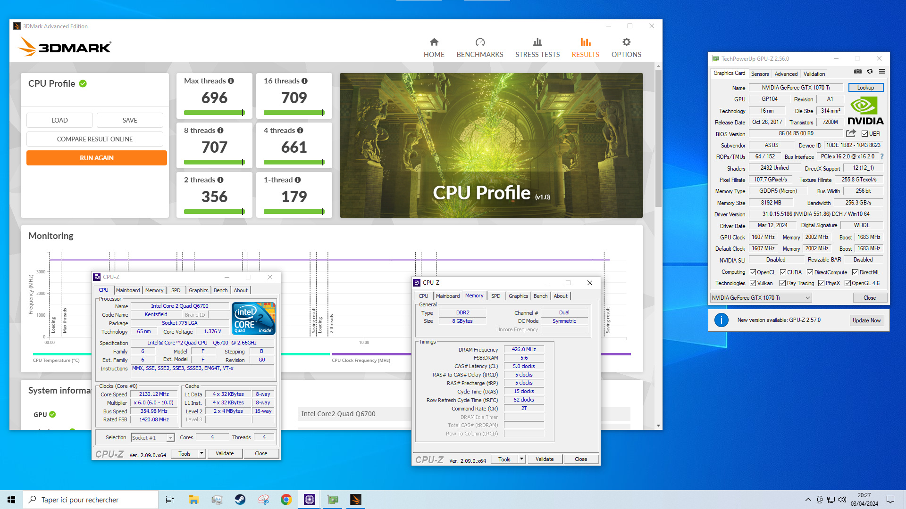Click the Lookup button in GPU-Z

click(x=865, y=88)
